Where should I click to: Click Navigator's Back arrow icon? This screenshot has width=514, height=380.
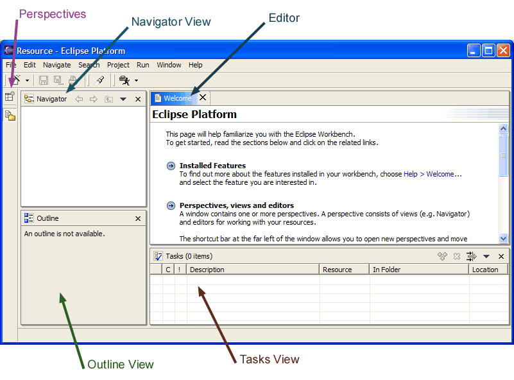80,99
